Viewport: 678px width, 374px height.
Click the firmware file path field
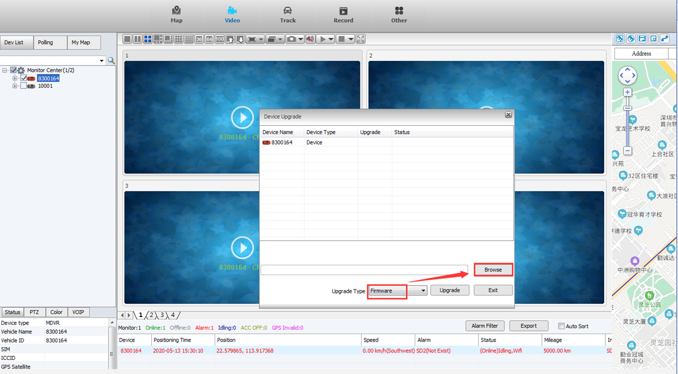click(364, 270)
